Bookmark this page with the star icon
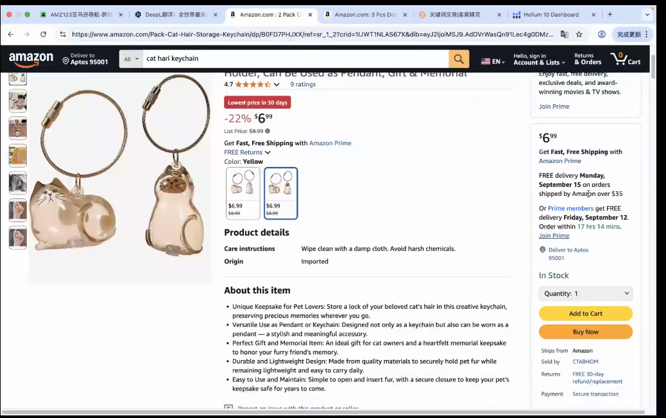 579,35
